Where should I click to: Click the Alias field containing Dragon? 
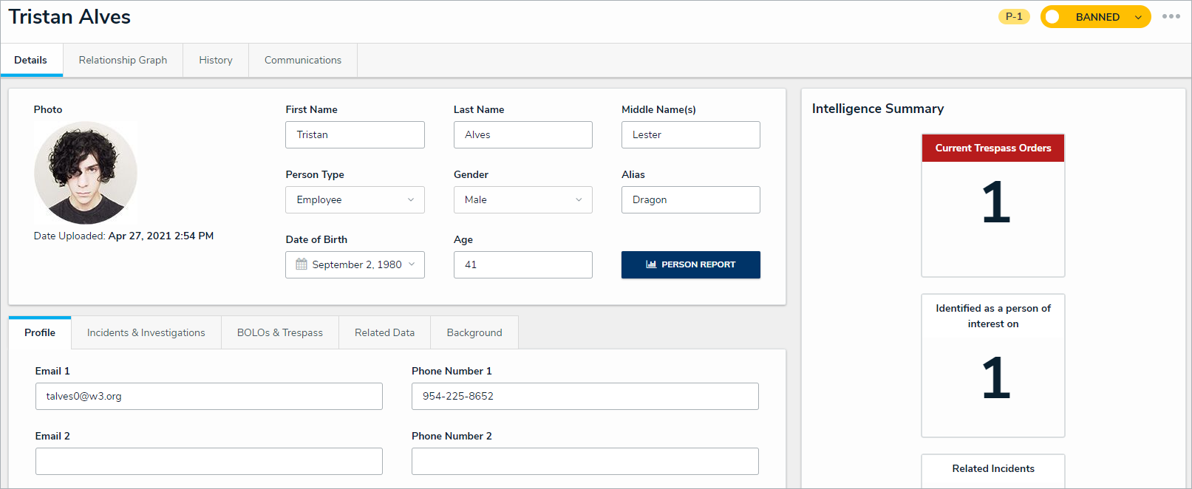tap(690, 200)
